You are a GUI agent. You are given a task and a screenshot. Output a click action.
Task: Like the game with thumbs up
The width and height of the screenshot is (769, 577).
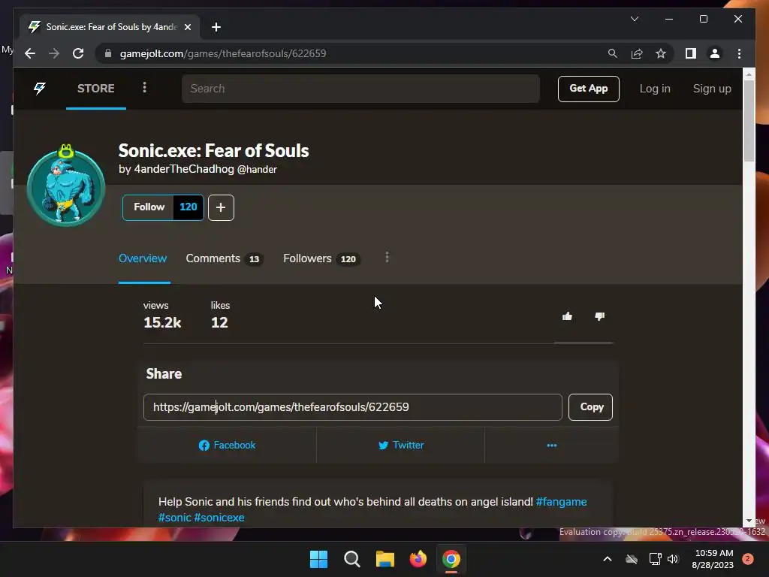(567, 316)
